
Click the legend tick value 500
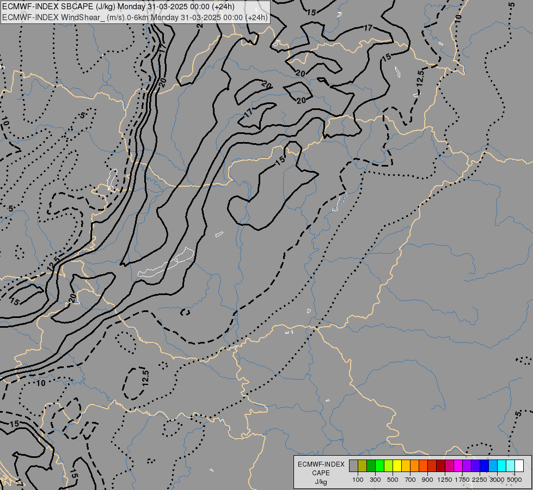[393, 480]
